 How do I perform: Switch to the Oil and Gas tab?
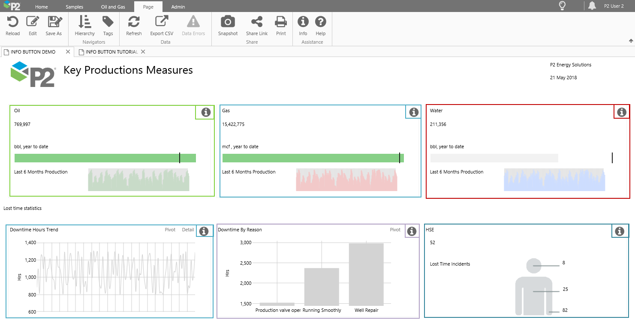click(113, 7)
